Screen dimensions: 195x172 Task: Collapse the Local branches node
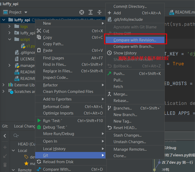click(x=13, y=151)
